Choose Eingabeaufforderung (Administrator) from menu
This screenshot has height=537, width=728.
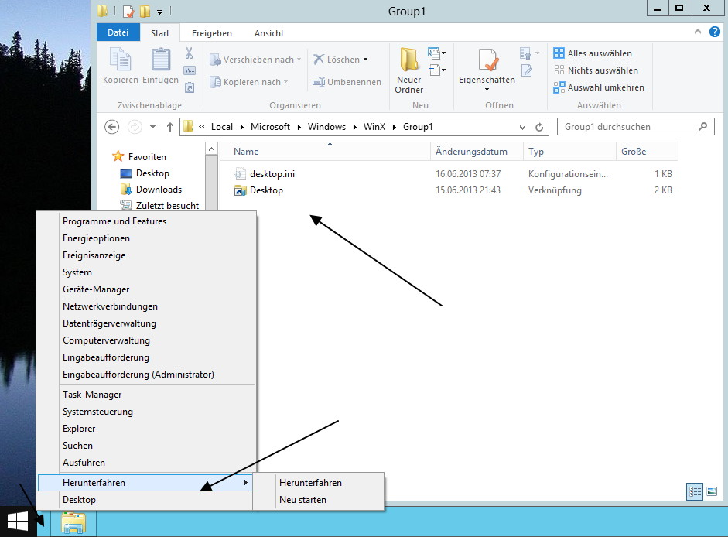tap(145, 375)
